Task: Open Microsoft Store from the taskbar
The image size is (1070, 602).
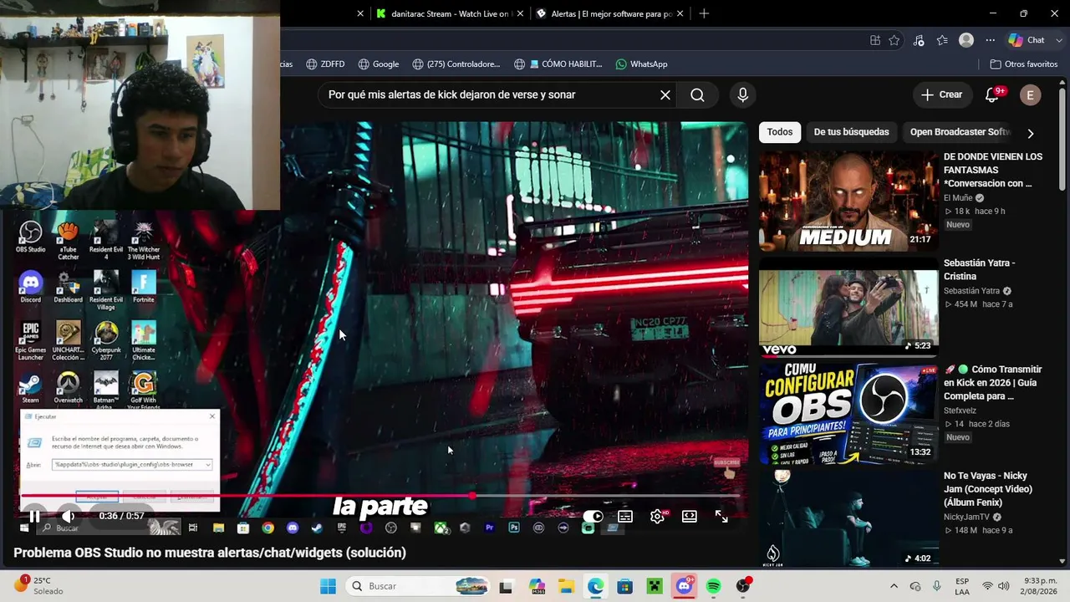Action: click(x=625, y=586)
